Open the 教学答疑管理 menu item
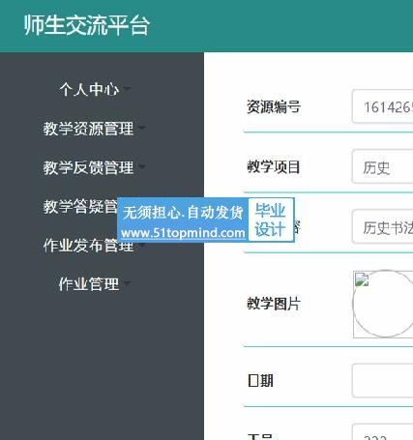The image size is (413, 440). (80, 206)
